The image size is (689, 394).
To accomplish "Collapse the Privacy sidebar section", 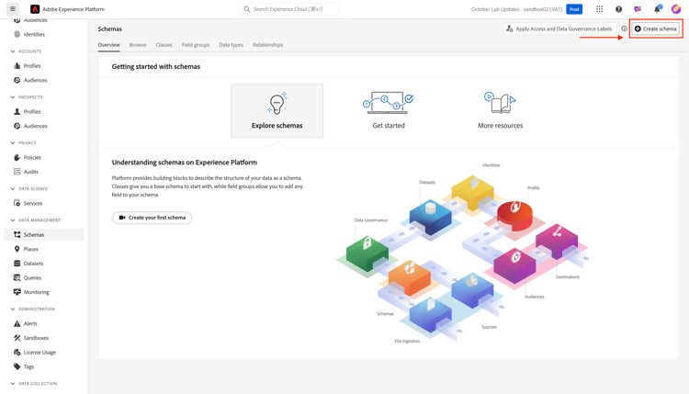I will point(13,142).
